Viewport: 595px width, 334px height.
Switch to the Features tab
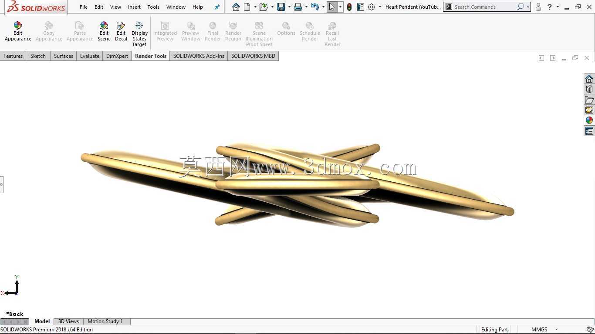13,56
